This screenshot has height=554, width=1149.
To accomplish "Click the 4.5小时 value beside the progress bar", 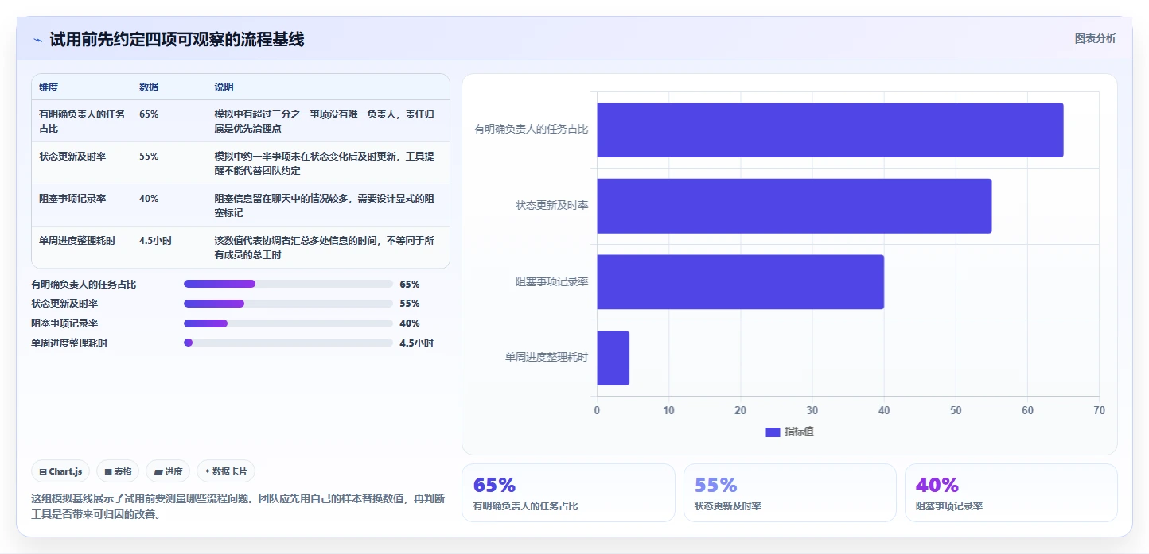I will pos(416,343).
